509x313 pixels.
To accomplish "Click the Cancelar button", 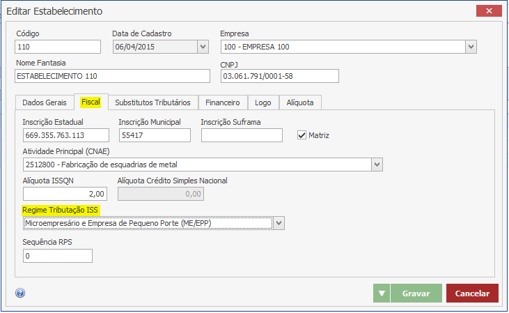I will (x=472, y=293).
